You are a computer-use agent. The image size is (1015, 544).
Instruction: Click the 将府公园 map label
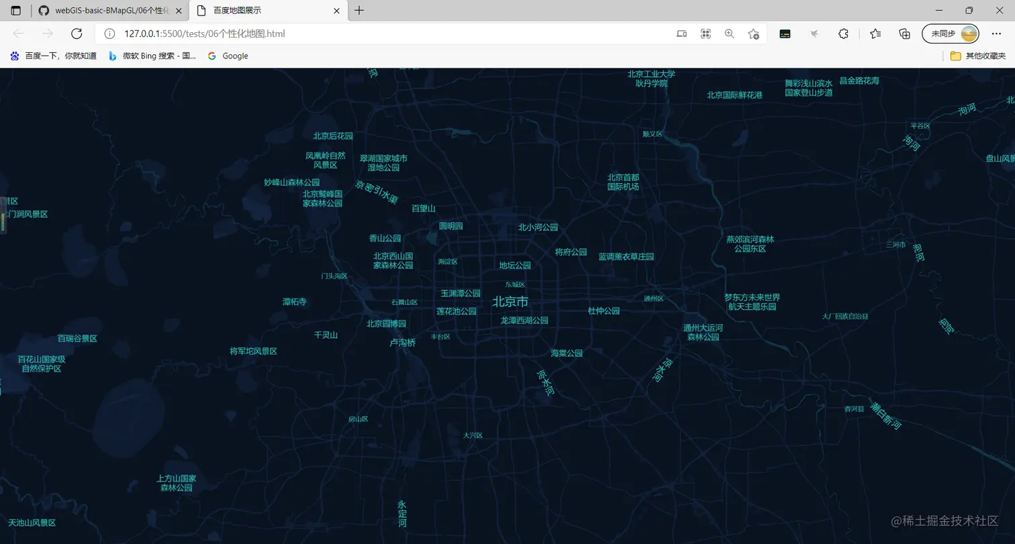(x=571, y=252)
